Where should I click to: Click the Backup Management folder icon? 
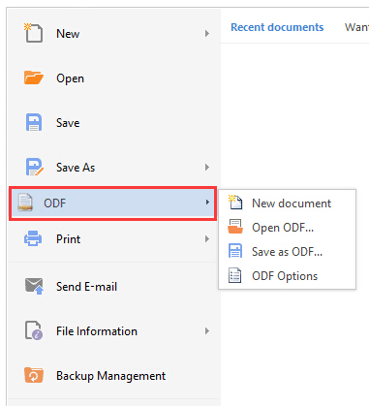tap(34, 375)
